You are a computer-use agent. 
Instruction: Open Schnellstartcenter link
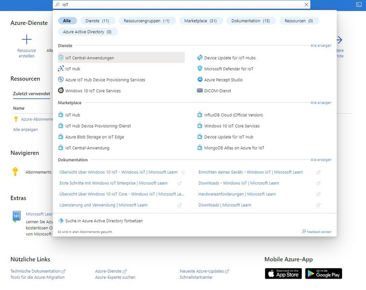(x=196, y=277)
